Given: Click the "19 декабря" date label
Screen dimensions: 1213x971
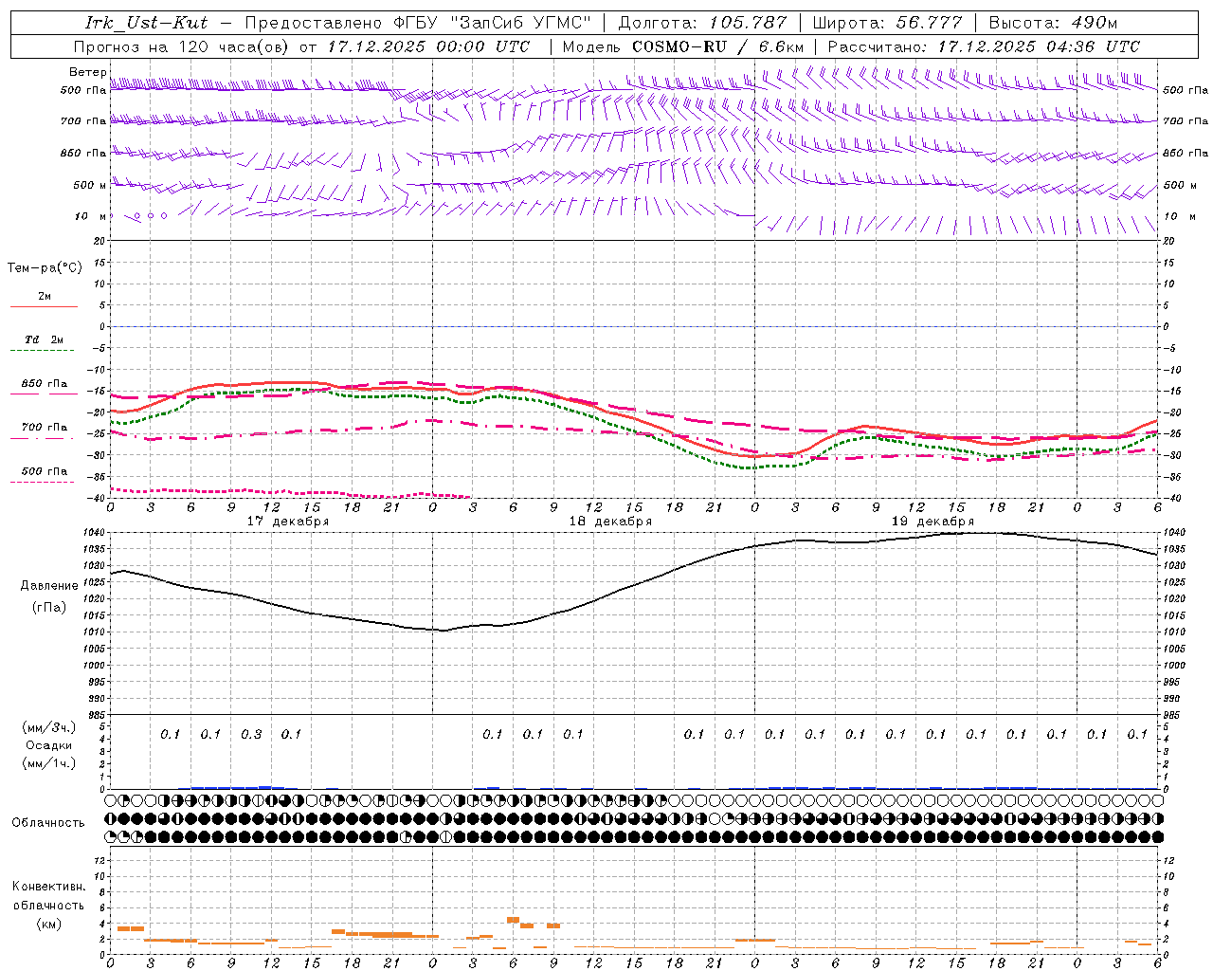Looking at the screenshot, I should pos(932,522).
